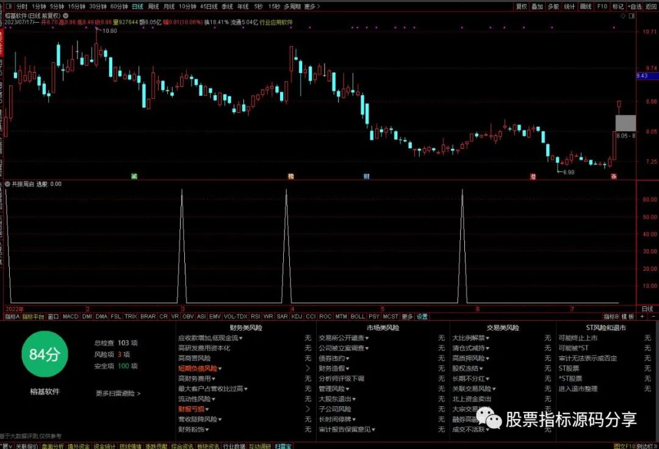Open 综合资讯 bottom tab
This screenshot has height=449, width=659.
click(x=182, y=446)
